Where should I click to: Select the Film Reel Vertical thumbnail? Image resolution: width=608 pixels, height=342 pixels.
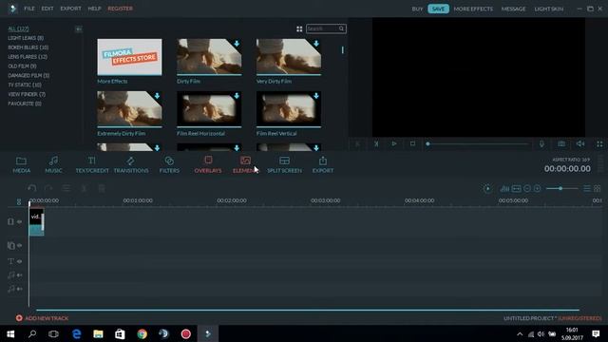289,109
